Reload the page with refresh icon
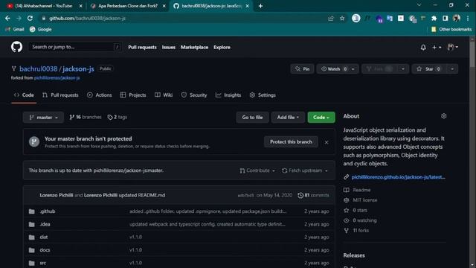476x268 pixels. 30,18
